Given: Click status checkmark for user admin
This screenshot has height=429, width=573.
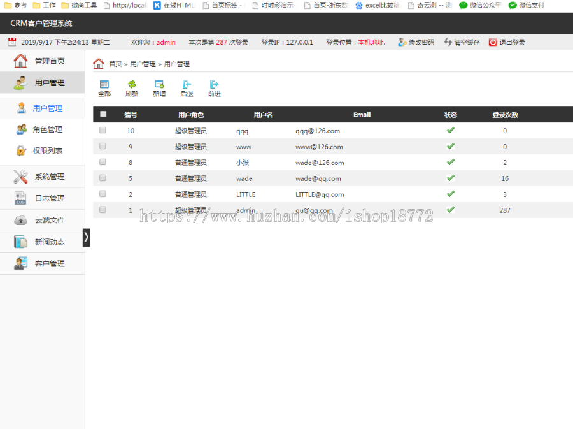Looking at the screenshot, I should coord(451,210).
